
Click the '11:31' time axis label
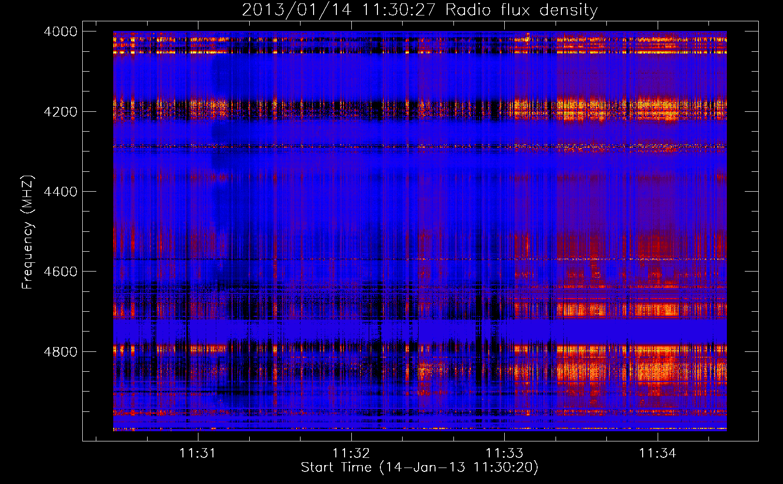[x=197, y=453]
